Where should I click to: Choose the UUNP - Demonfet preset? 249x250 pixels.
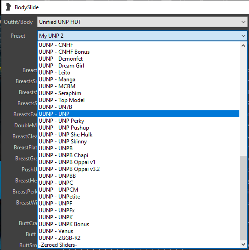pos(138,59)
